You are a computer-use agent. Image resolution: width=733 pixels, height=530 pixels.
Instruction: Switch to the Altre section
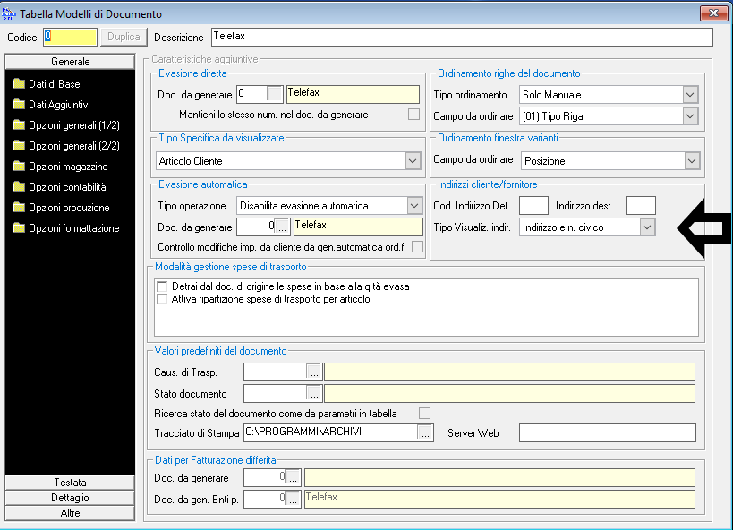(70, 513)
